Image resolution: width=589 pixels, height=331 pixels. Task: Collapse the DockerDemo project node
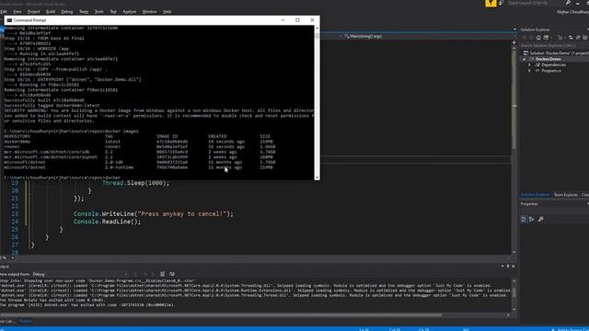click(x=525, y=59)
